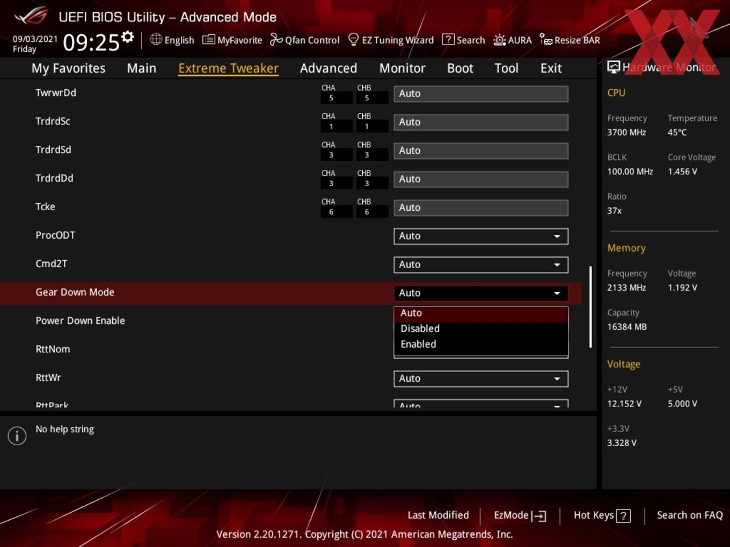This screenshot has width=730, height=547.
Task: Open the Monitor tab
Action: (402, 68)
